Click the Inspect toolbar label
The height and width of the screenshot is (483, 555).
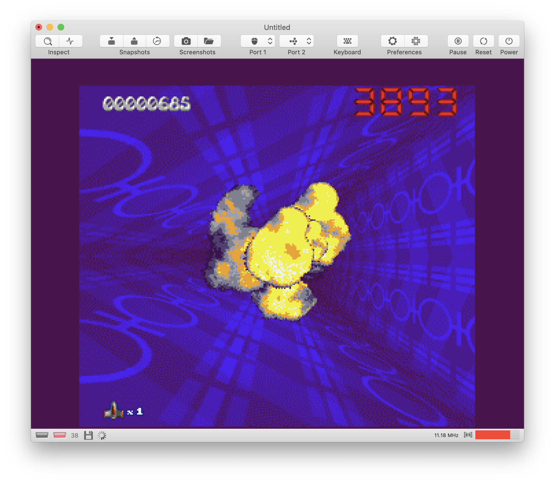(x=59, y=52)
